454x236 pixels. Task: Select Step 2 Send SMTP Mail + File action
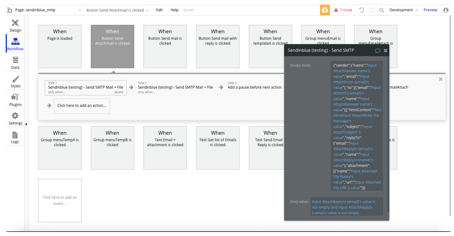click(x=175, y=87)
